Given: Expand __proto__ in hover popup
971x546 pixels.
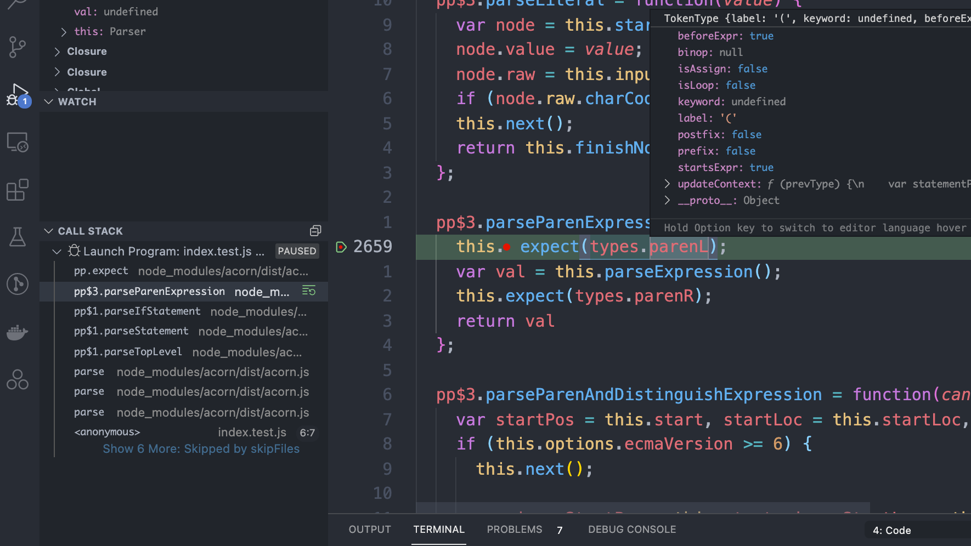Looking at the screenshot, I should pyautogui.click(x=667, y=200).
